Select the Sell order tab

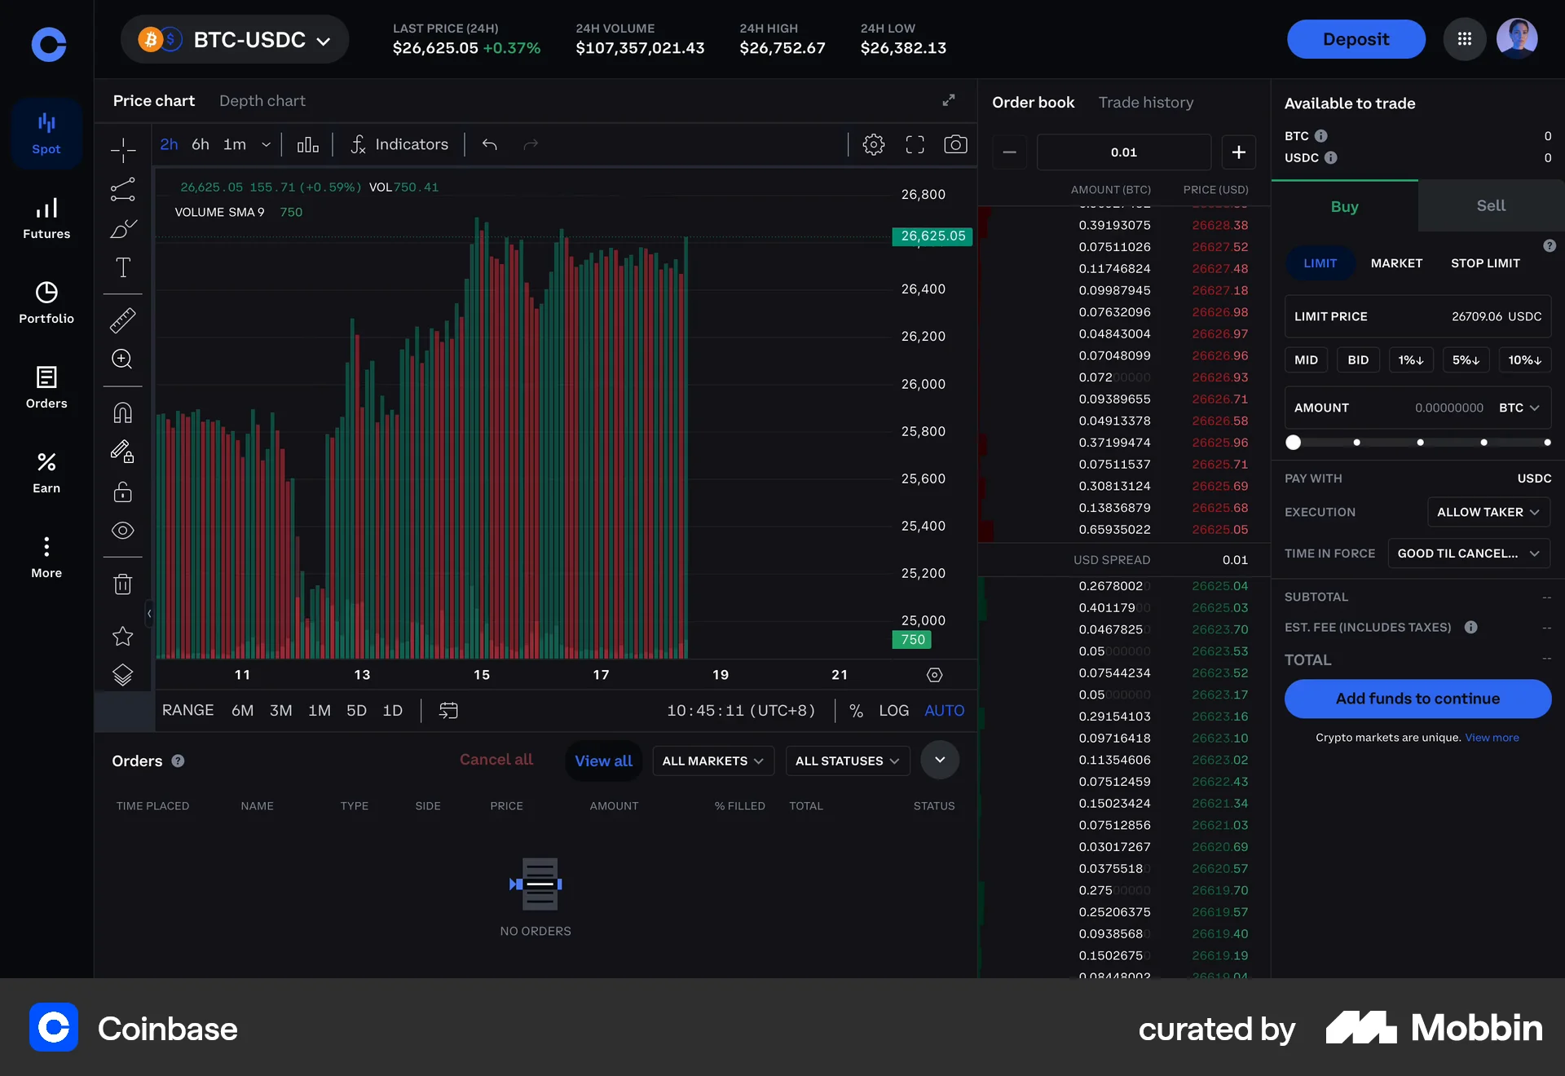point(1489,205)
